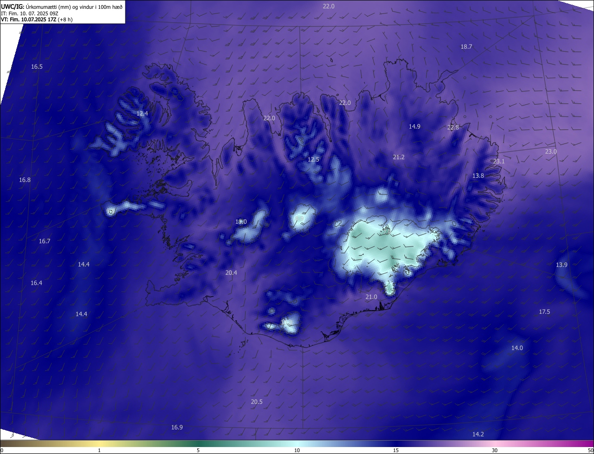Click the colorbar tick labeled 50

(x=591, y=450)
